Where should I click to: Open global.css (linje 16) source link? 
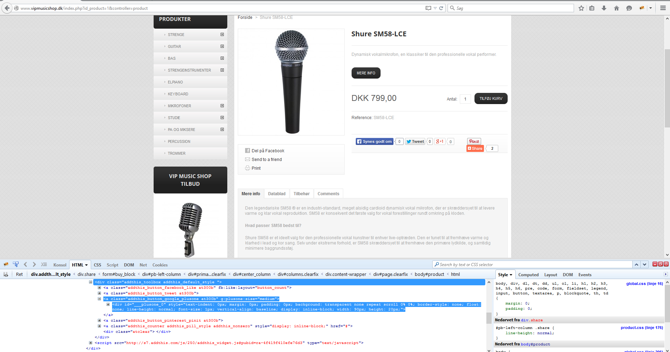(x=645, y=284)
